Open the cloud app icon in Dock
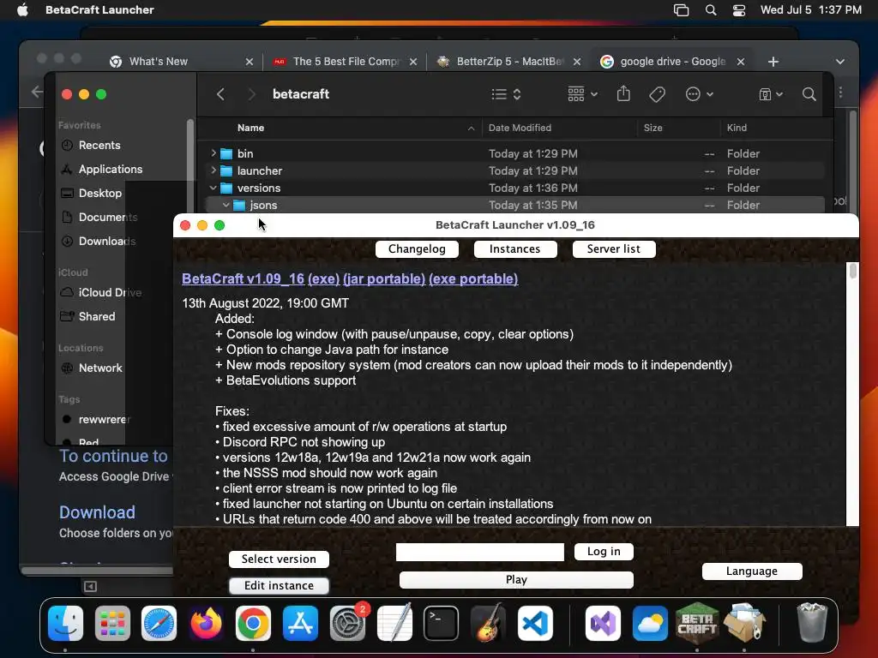The image size is (878, 658). 650,624
